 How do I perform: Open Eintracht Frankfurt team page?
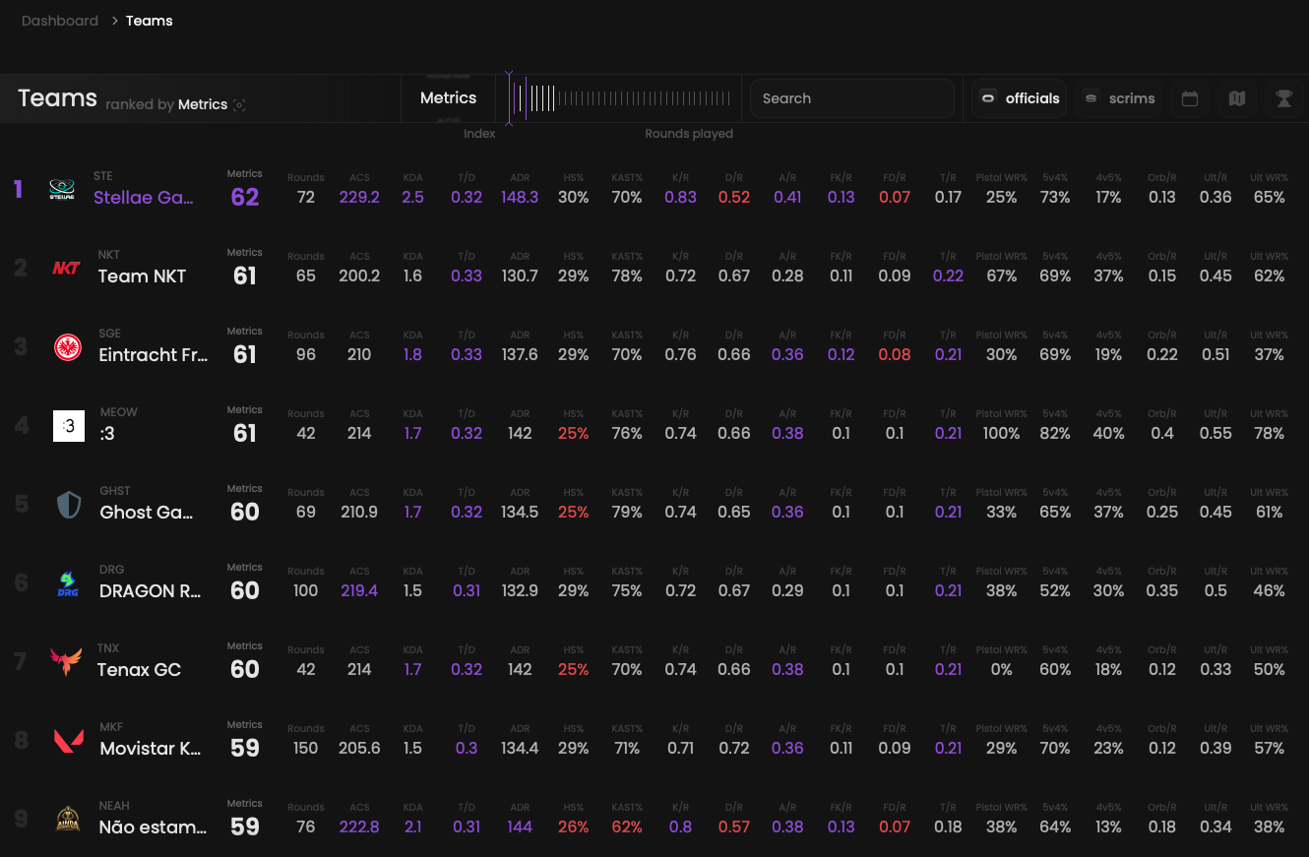pos(154,355)
